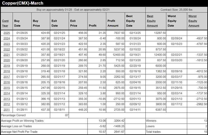Select best equity amount 3800.00 cell
208x135 pixels.
[156, 104]
